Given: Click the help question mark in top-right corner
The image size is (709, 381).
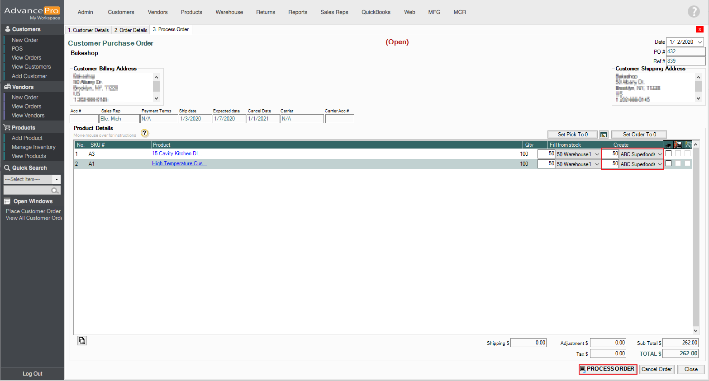Looking at the screenshot, I should [x=693, y=12].
